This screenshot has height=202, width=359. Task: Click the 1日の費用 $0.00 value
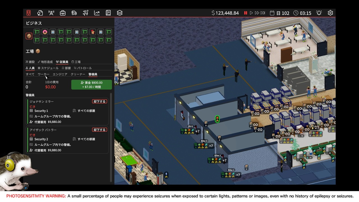tap(50, 87)
